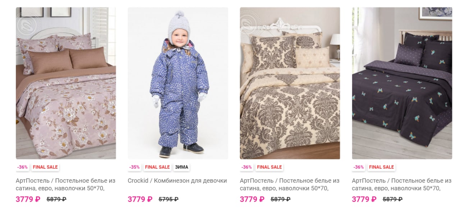Screen dimensions: 460x215
Task: Open the beige damask bedding photo
Action: (290, 83)
